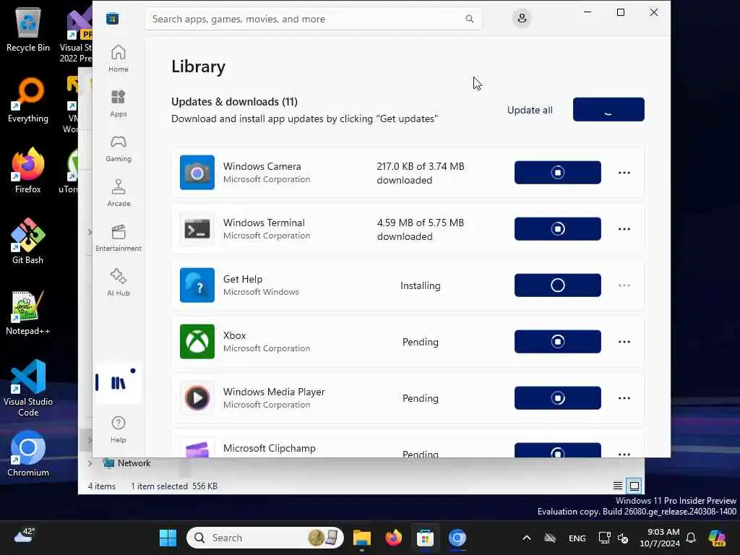
Task: Click the Get Help app icon
Action: coord(197,285)
